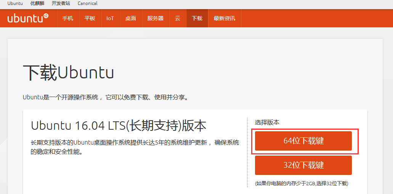Image resolution: width=393 pixels, height=194 pixels.
Task: Click the 64位下载键 download button
Action: pyautogui.click(x=303, y=141)
